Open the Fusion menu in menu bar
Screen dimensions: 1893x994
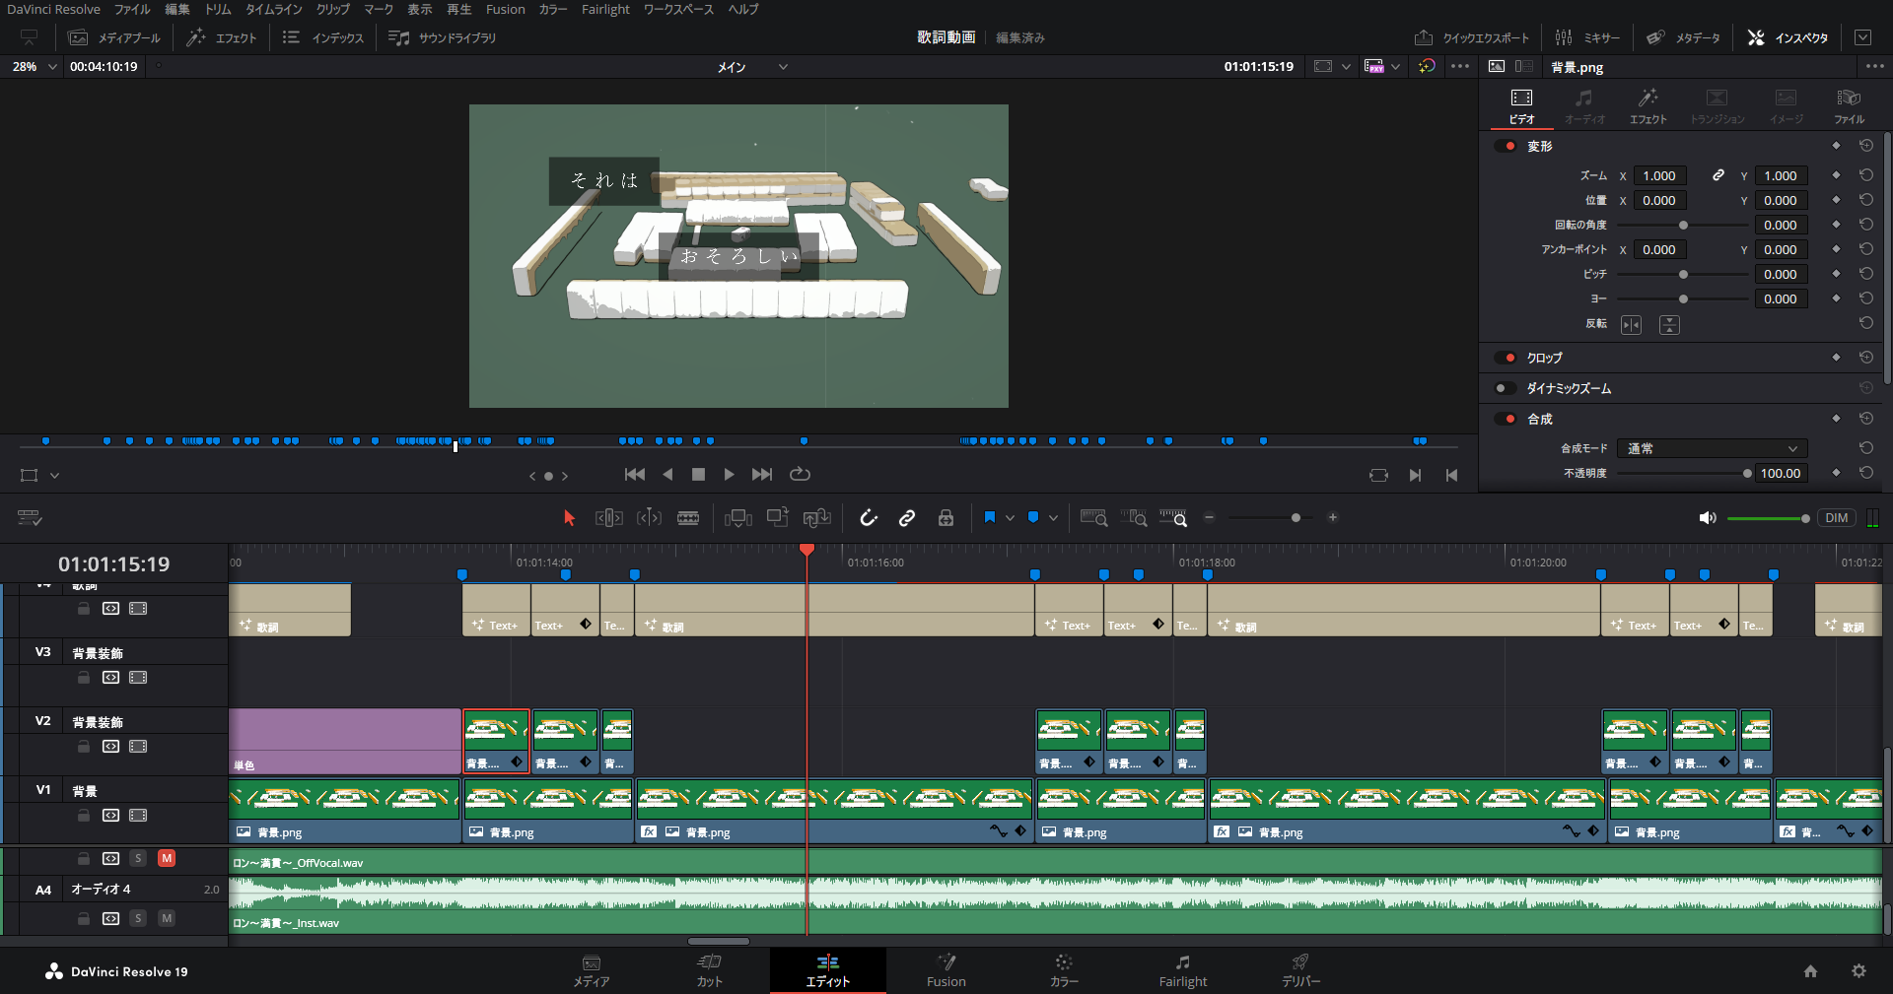click(x=505, y=9)
